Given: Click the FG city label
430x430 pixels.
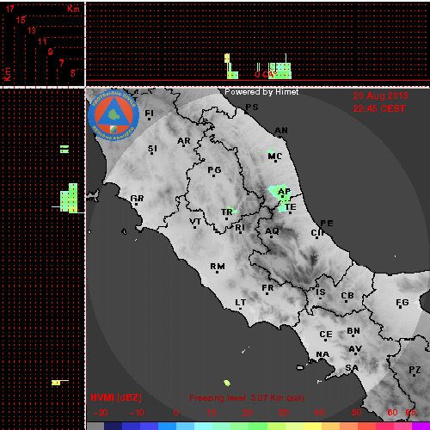Looking at the screenshot, I should [402, 303].
